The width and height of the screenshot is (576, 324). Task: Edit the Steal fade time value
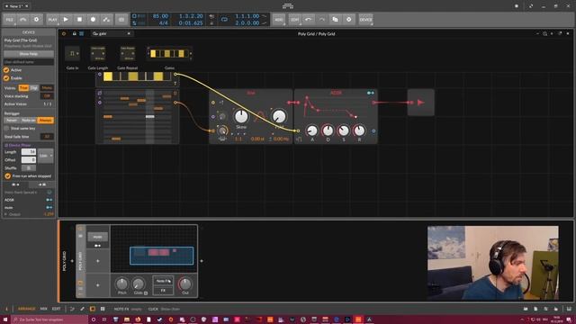click(47, 136)
